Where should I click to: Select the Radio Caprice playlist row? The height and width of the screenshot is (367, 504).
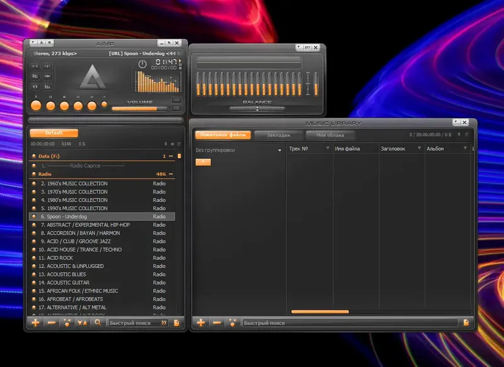pos(102,166)
